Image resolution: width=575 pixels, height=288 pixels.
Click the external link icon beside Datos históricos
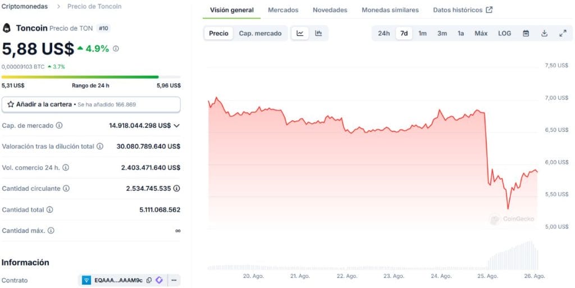(x=489, y=10)
